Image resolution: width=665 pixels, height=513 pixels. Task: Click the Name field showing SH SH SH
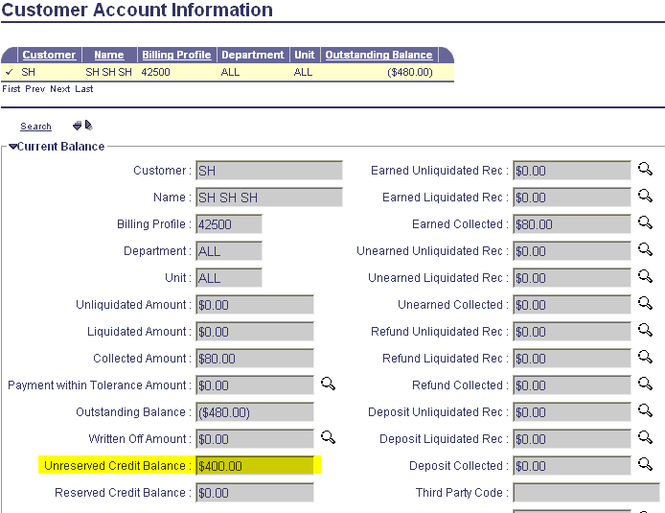(x=269, y=198)
